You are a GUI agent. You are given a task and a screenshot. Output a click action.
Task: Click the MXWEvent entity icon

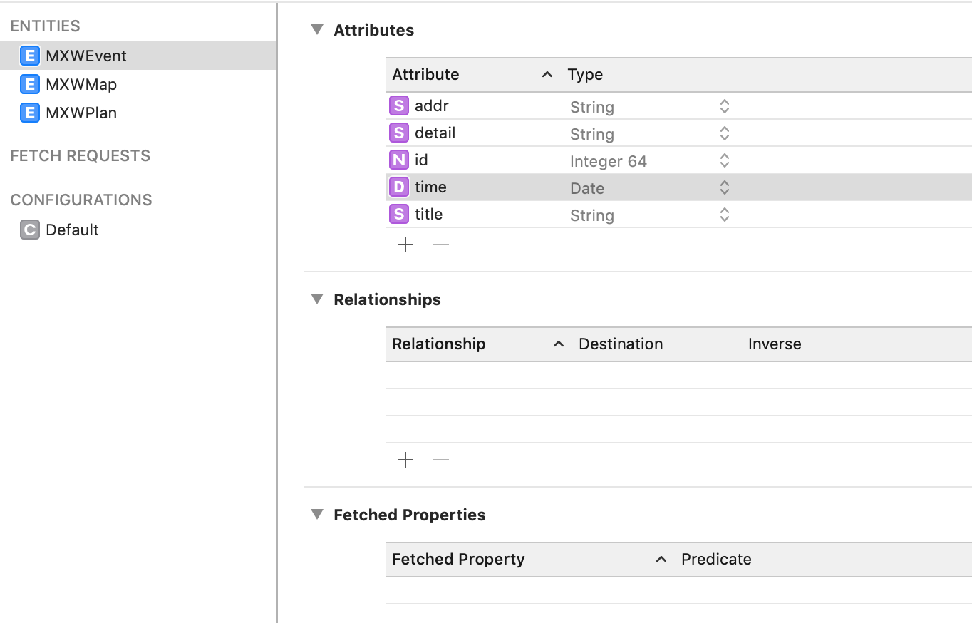click(29, 56)
